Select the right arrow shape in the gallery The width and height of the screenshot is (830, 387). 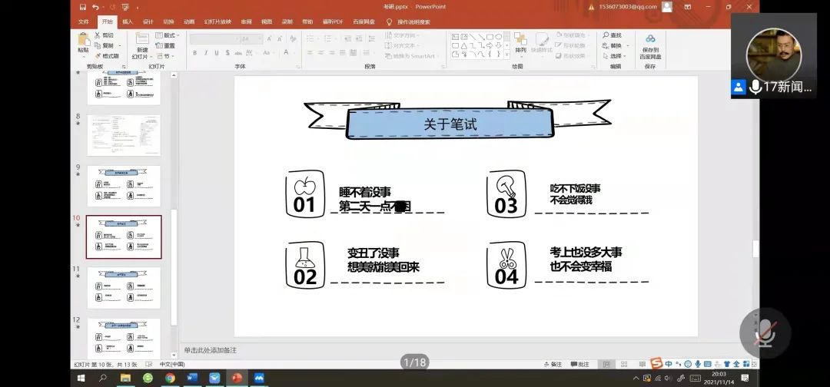pos(490,45)
